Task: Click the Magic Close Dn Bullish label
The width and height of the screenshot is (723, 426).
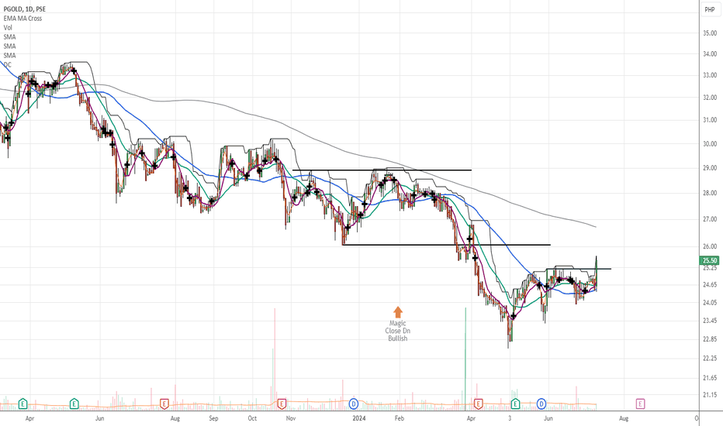Action: pyautogui.click(x=397, y=331)
